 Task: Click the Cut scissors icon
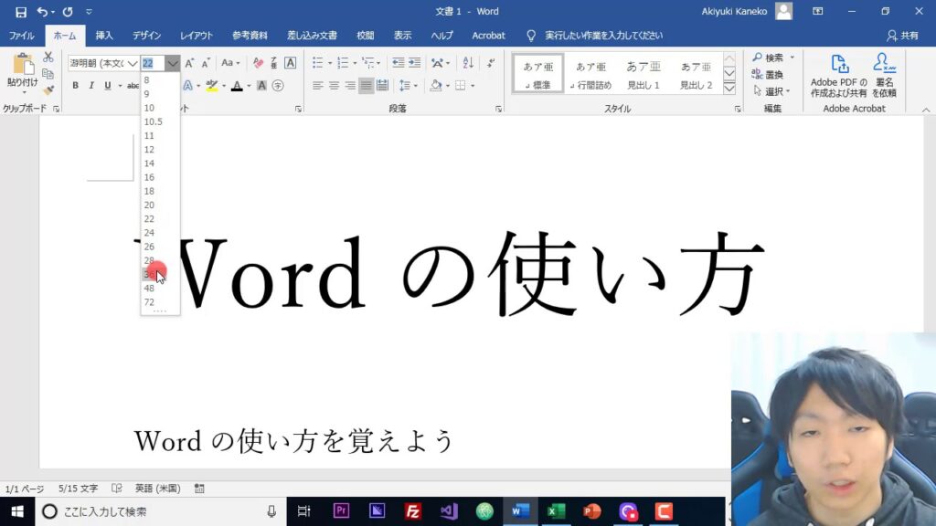coord(48,58)
